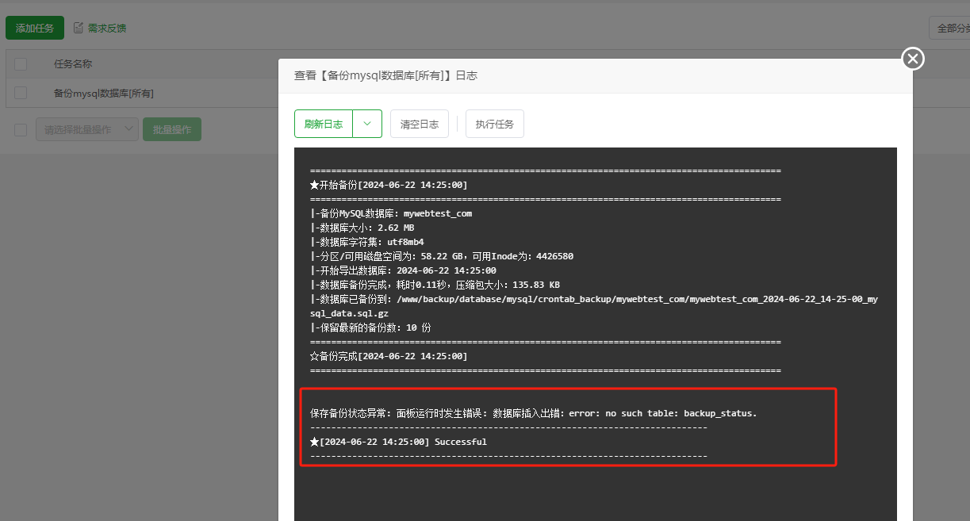Image resolution: width=970 pixels, height=521 pixels.
Task: Click the error line no such table: backup_status
Action: point(534,413)
